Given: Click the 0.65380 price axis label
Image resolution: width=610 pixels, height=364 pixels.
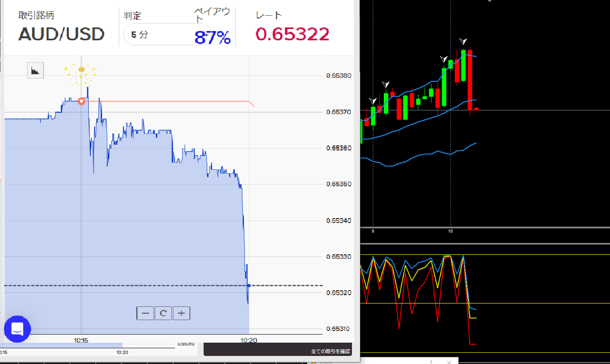Looking at the screenshot, I should coord(339,76).
